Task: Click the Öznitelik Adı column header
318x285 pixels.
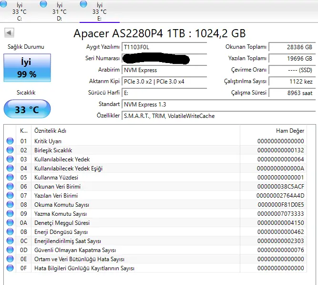Action: [x=136, y=131]
